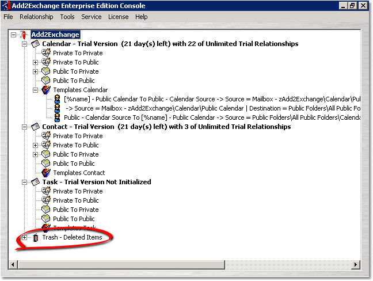The image size is (373, 281).
Task: Select Public To Private under Task
Action: (75, 210)
